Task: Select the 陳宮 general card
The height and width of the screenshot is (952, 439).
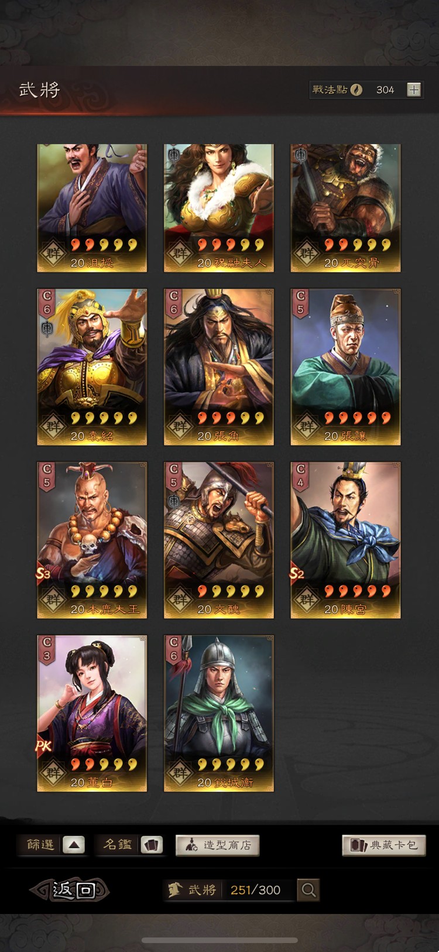Action: coord(346,540)
